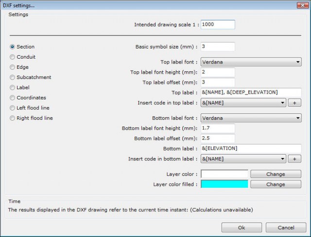Click the Intended drawing scale input field
Image resolution: width=311 pixels, height=237 pixels.
click(217, 24)
